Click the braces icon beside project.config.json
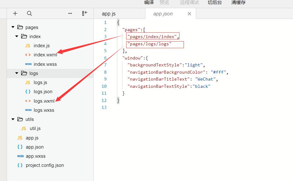Viewport: 293px width, 181px height. point(20,165)
